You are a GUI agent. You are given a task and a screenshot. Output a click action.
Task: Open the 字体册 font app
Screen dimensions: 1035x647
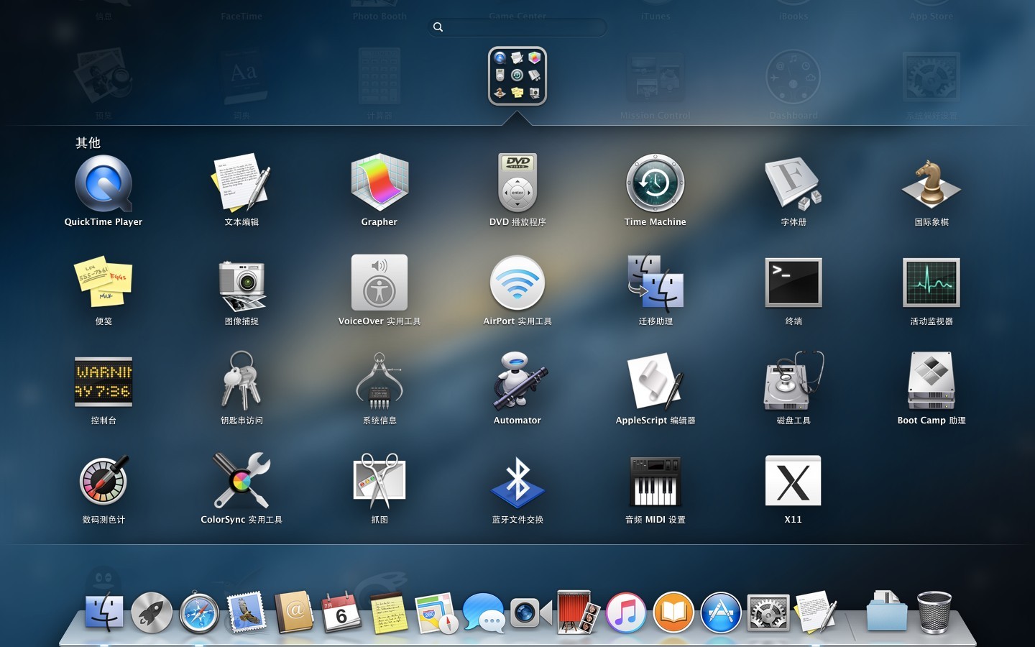coord(793,183)
